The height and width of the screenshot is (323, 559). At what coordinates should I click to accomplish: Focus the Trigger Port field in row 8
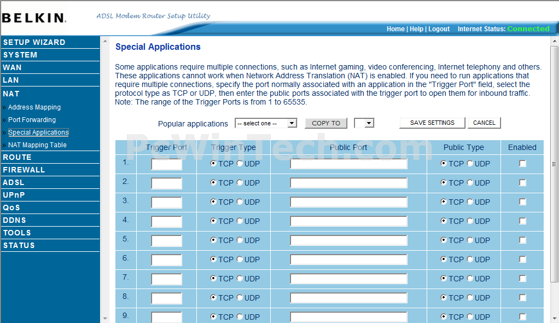click(166, 298)
